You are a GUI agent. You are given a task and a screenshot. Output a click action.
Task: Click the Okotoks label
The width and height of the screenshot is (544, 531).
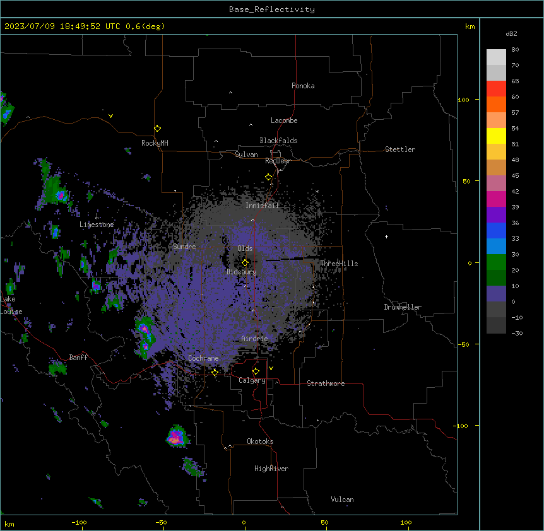(x=260, y=441)
